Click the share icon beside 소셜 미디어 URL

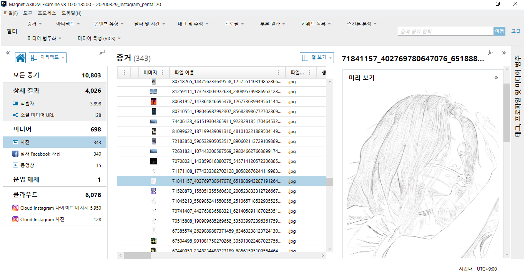pyautogui.click(x=15, y=115)
